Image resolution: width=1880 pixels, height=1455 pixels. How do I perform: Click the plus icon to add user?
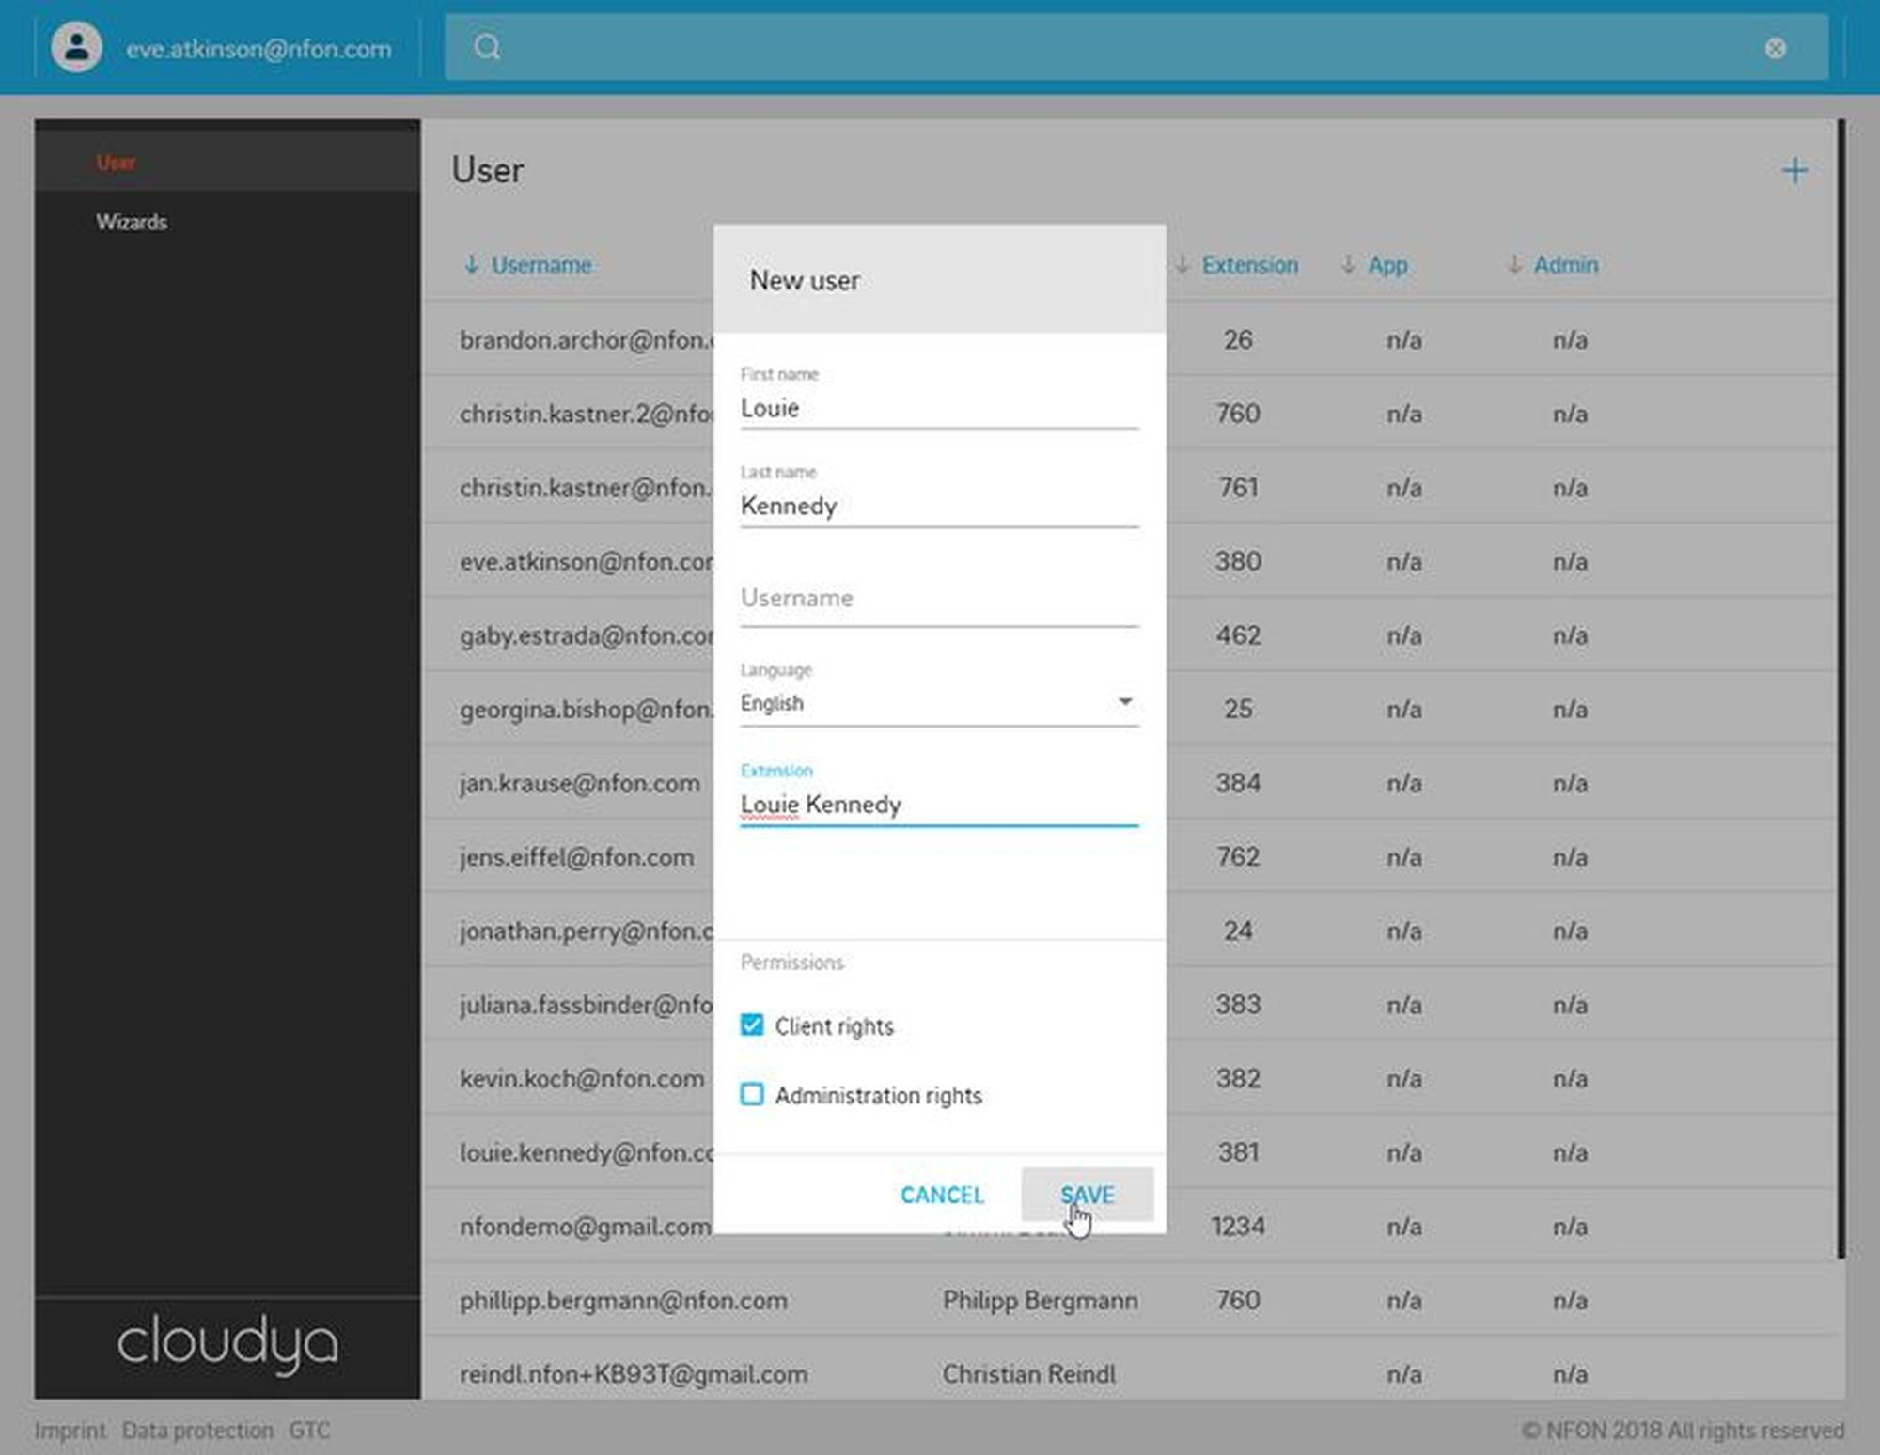(x=1794, y=171)
